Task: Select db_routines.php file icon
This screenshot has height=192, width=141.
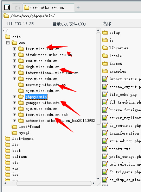Action: (x=105, y=125)
